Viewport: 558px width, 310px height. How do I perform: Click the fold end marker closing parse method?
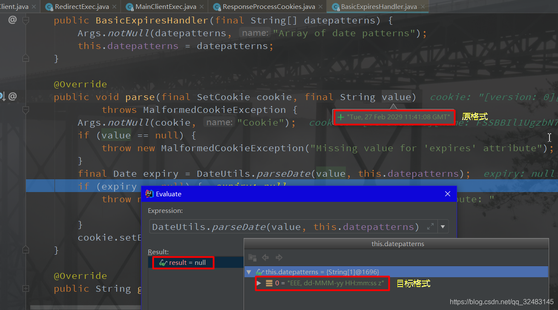pos(26,250)
